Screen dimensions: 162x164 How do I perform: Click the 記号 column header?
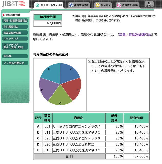click(x=38, y=118)
